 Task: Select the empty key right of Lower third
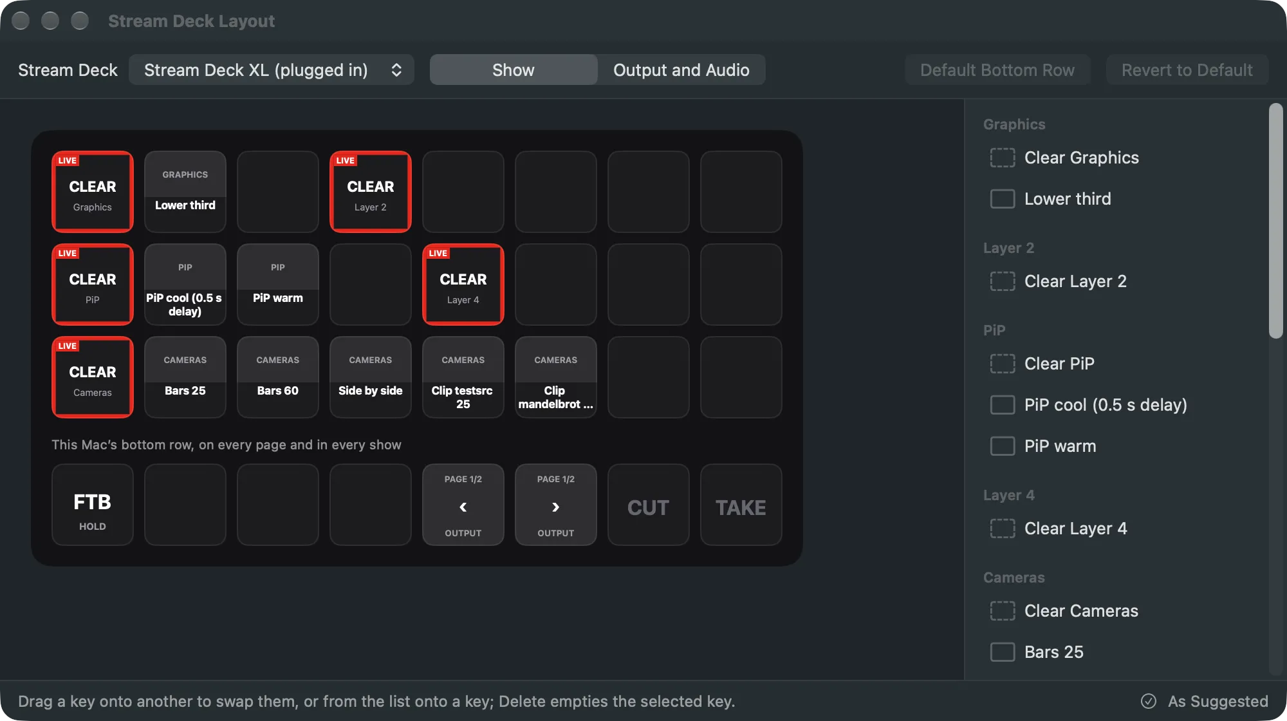(278, 192)
